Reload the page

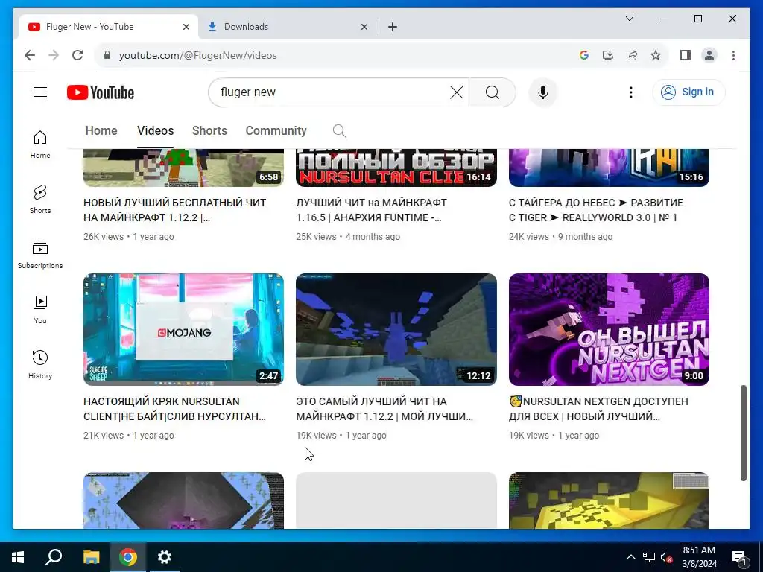click(x=77, y=55)
